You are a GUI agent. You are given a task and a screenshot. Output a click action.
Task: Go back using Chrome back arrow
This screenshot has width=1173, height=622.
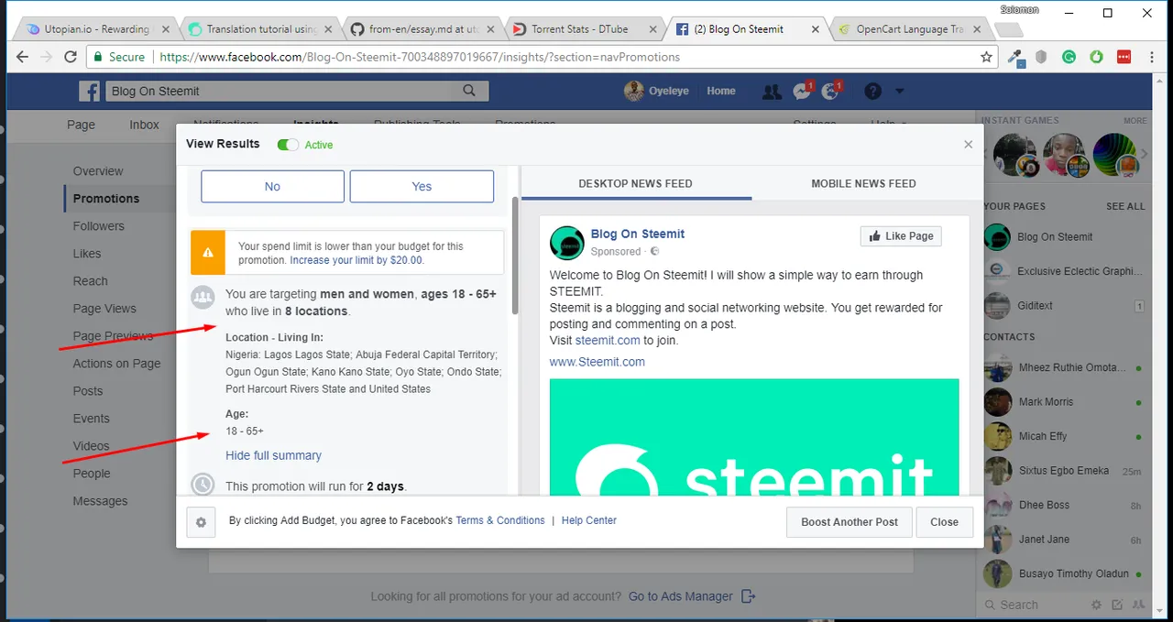click(x=22, y=57)
